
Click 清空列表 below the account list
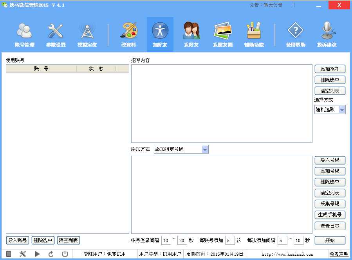point(68,240)
